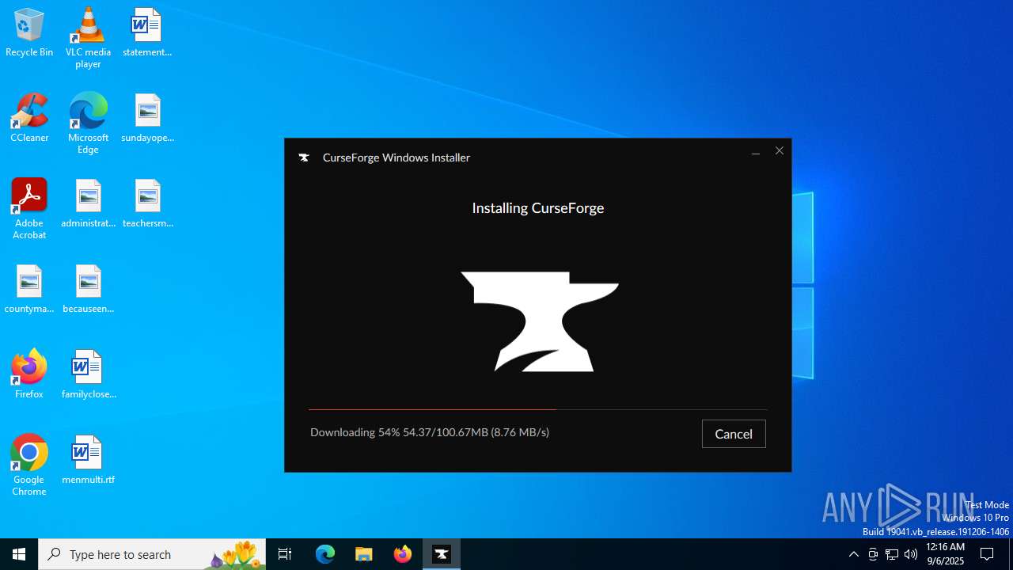Open the Windows Start menu
The image size is (1013, 570).
point(19,554)
